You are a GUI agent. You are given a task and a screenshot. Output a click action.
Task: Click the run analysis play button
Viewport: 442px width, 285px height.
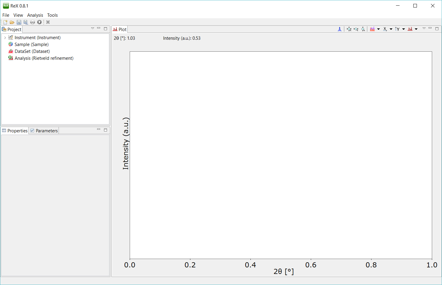[x=39, y=22]
